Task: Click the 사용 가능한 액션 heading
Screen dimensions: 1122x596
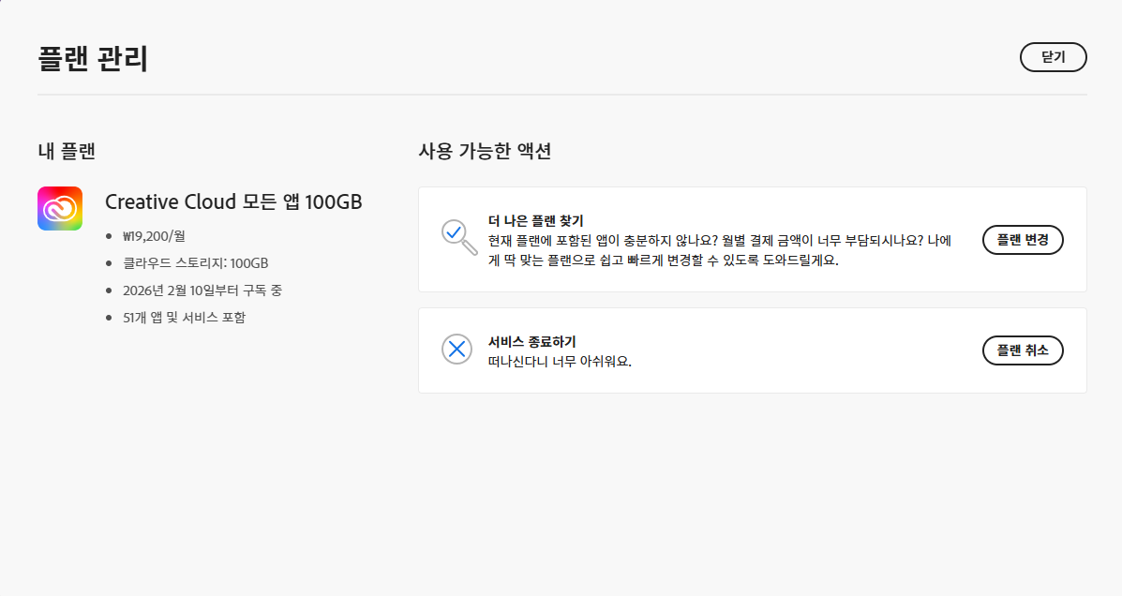Action: [485, 151]
